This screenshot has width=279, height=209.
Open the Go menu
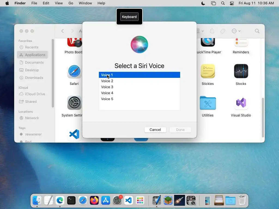point(71,3)
